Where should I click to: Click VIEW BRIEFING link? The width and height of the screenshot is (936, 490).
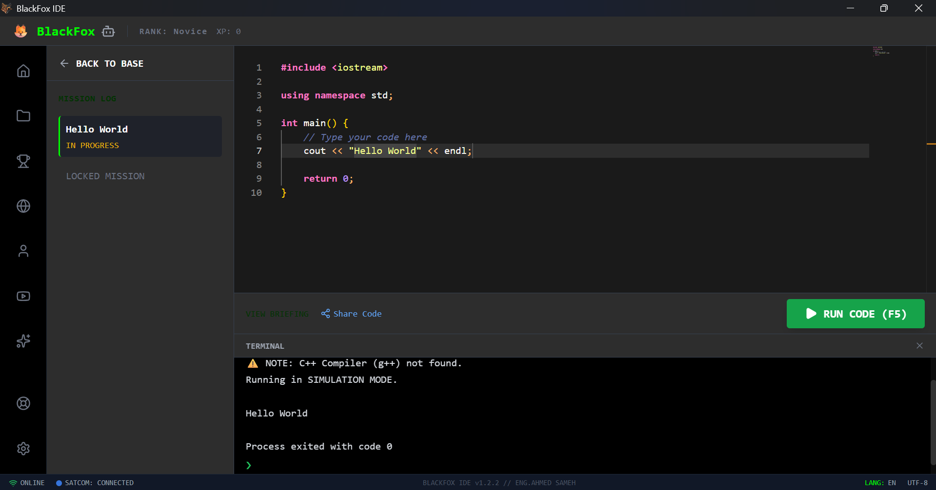click(x=277, y=314)
